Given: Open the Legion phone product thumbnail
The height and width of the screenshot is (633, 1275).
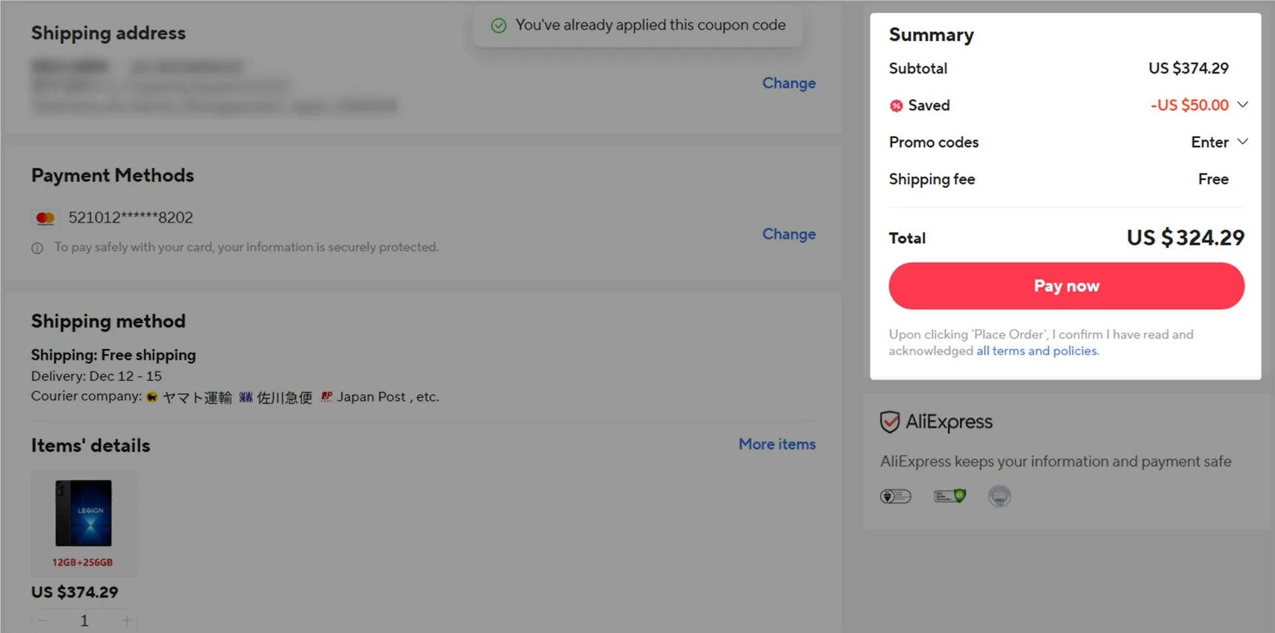Looking at the screenshot, I should (84, 514).
